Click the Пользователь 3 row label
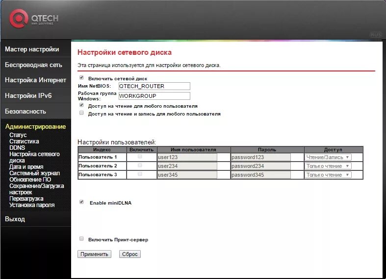The image size is (386, 279). tap(98, 175)
